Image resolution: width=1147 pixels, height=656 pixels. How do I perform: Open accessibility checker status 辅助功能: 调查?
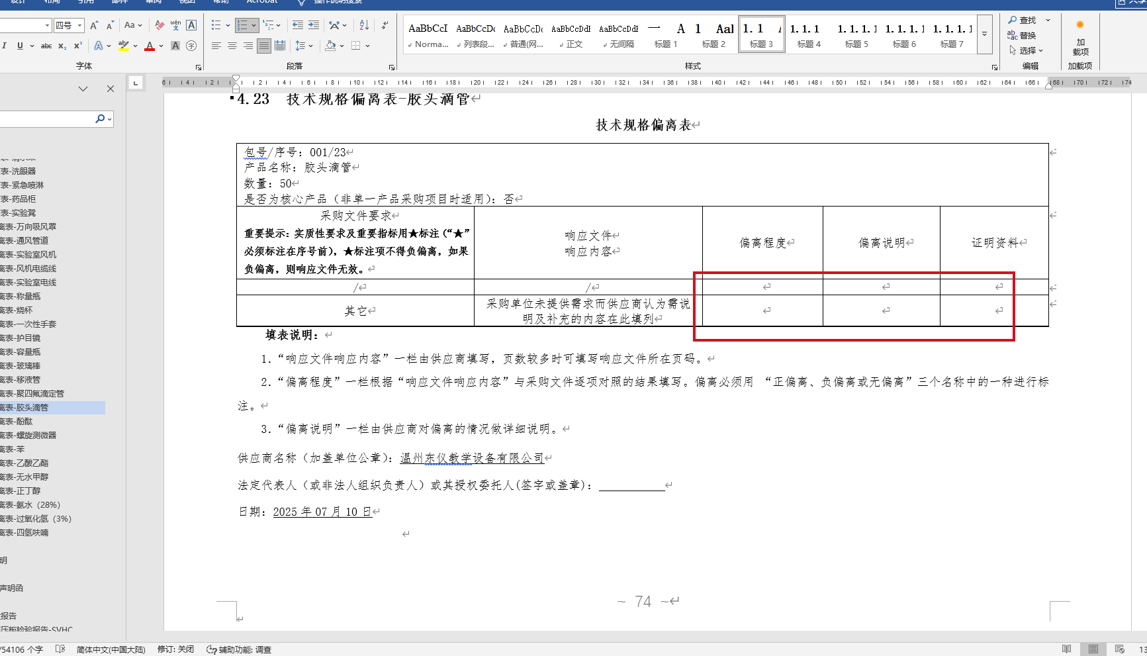(x=239, y=649)
